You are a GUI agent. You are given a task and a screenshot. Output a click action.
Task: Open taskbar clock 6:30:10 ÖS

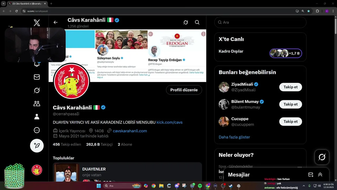pos(329,186)
